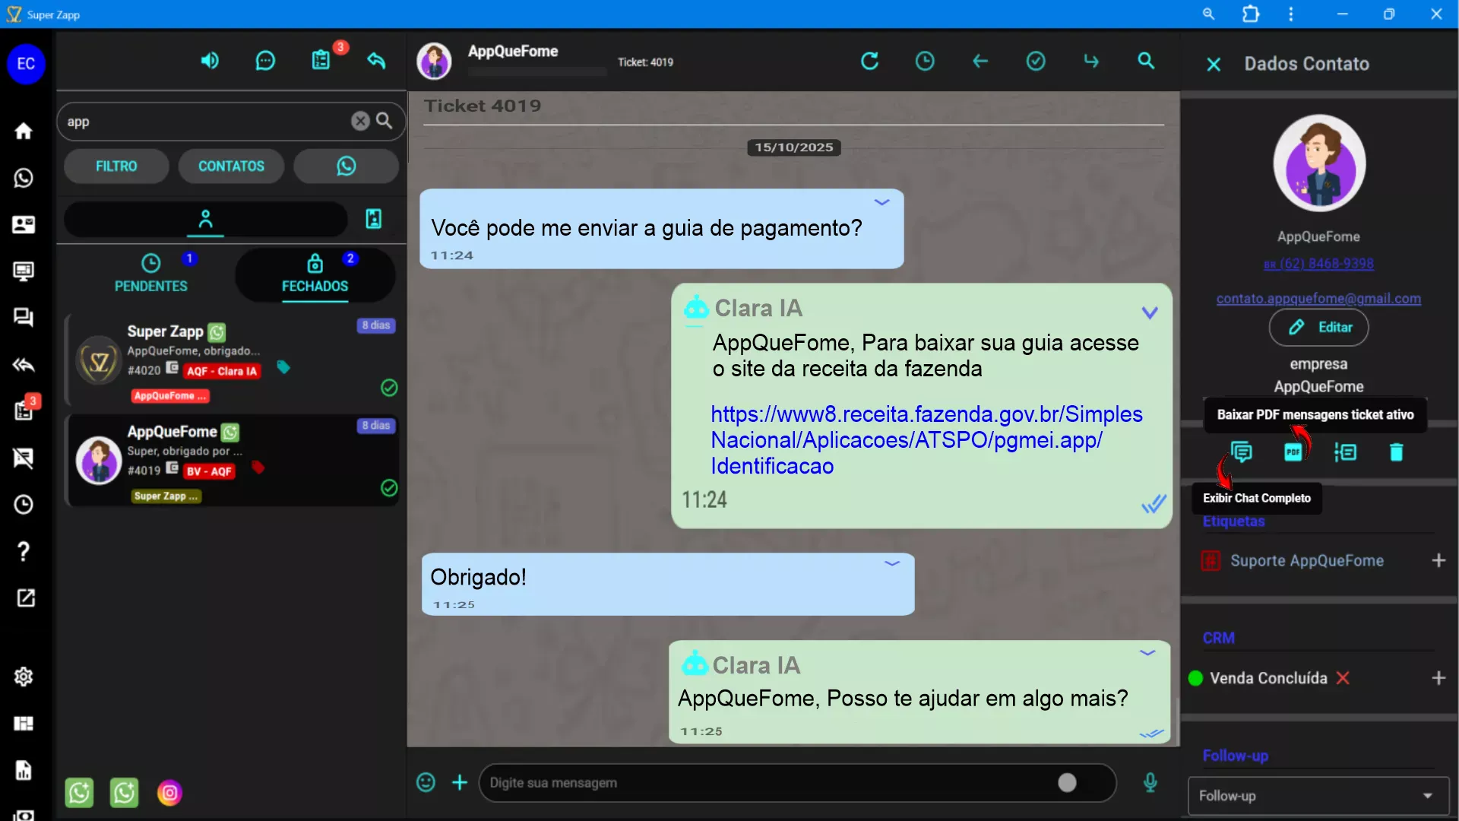Click the Editar contact button

(1318, 328)
